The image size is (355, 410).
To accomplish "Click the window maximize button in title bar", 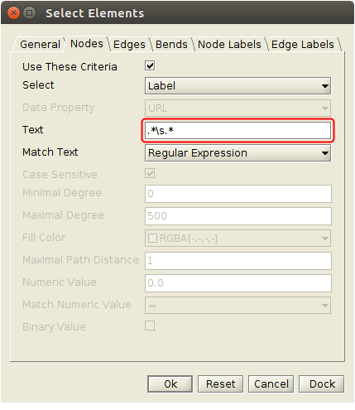I will pos(29,13).
